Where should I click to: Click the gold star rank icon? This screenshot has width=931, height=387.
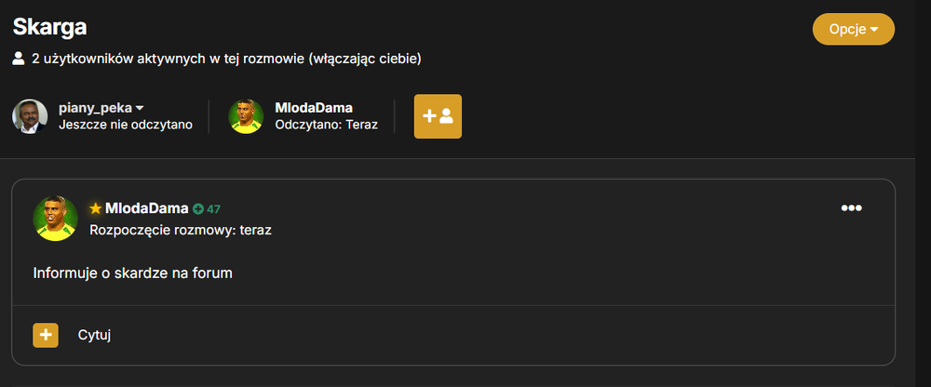[x=95, y=208]
